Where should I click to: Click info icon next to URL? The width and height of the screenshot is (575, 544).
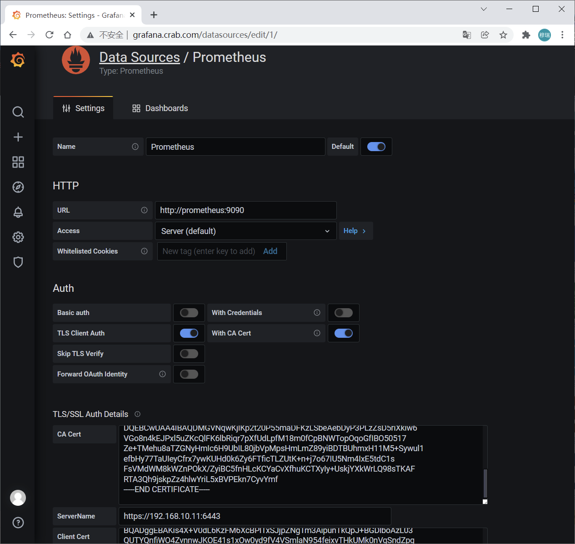[144, 210]
